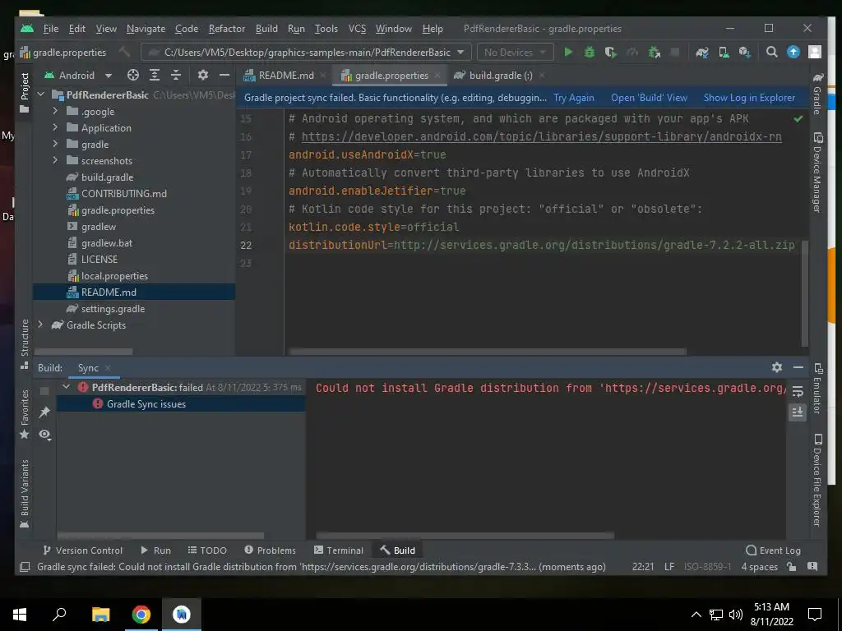Select Gradle Sync issues row
The height and width of the screenshot is (631, 842).
click(181, 403)
